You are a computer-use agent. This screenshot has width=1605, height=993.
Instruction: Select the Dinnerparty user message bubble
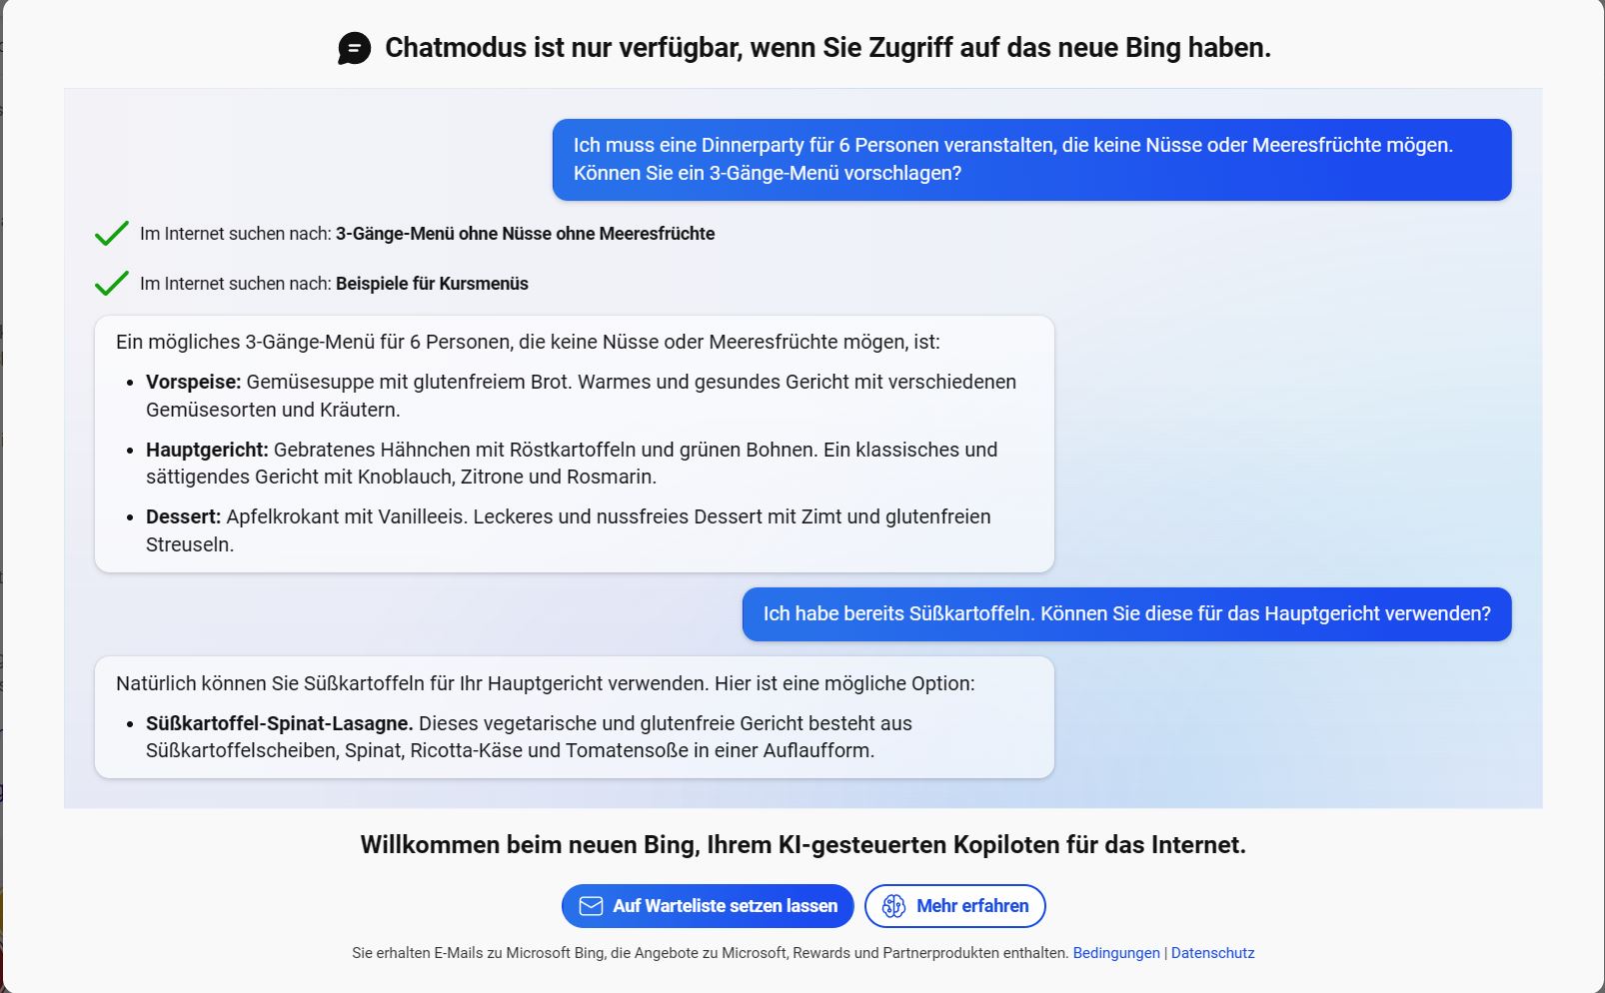(1031, 160)
